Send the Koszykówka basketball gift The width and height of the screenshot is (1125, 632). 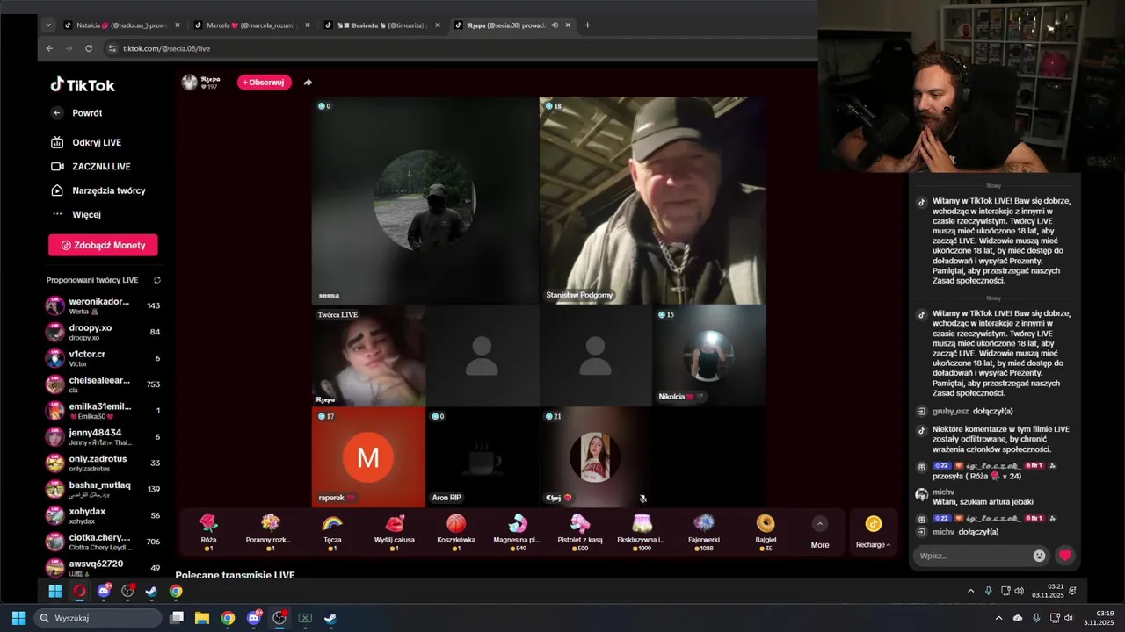456,532
